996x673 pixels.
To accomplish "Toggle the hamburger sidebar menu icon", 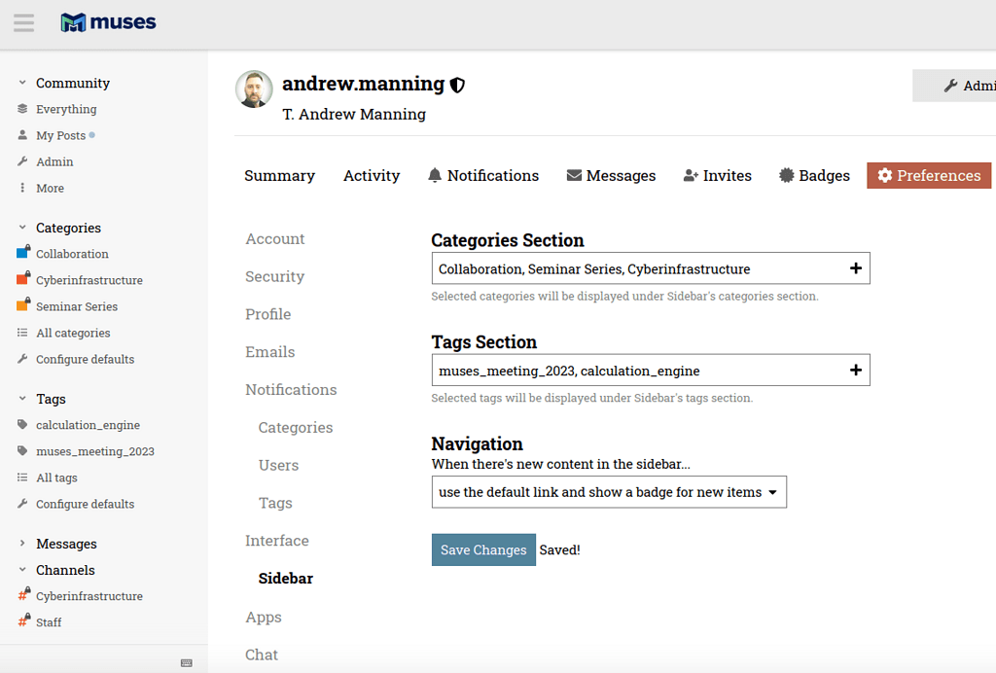I will coord(24,23).
